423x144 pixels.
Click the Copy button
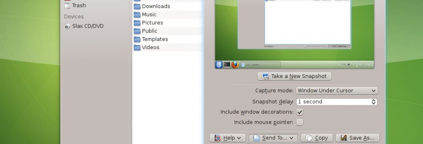[x=317, y=138]
